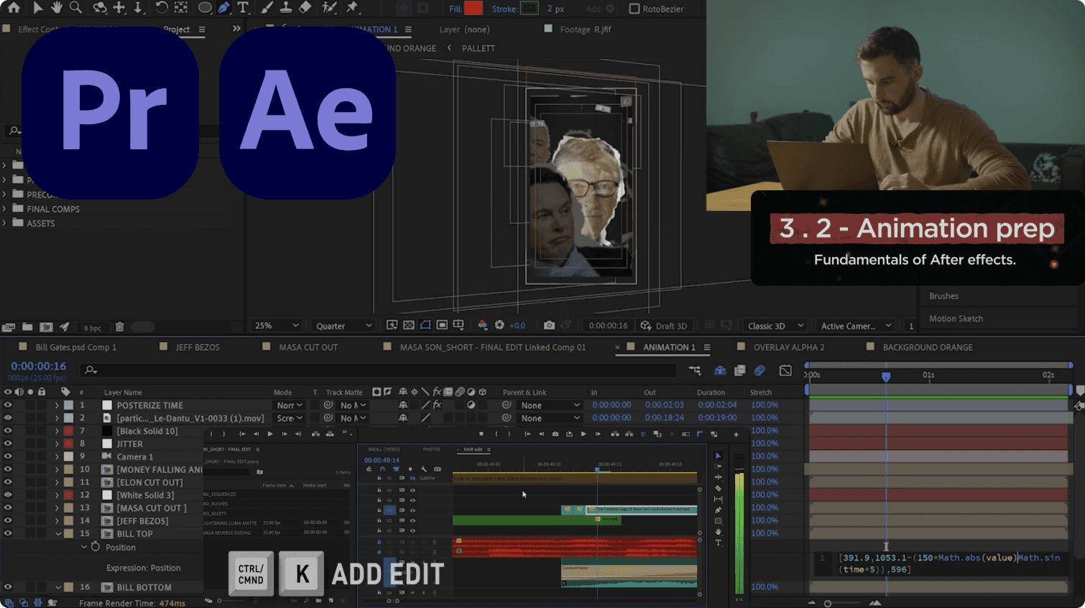Select the Ellipse shape tool

205,8
